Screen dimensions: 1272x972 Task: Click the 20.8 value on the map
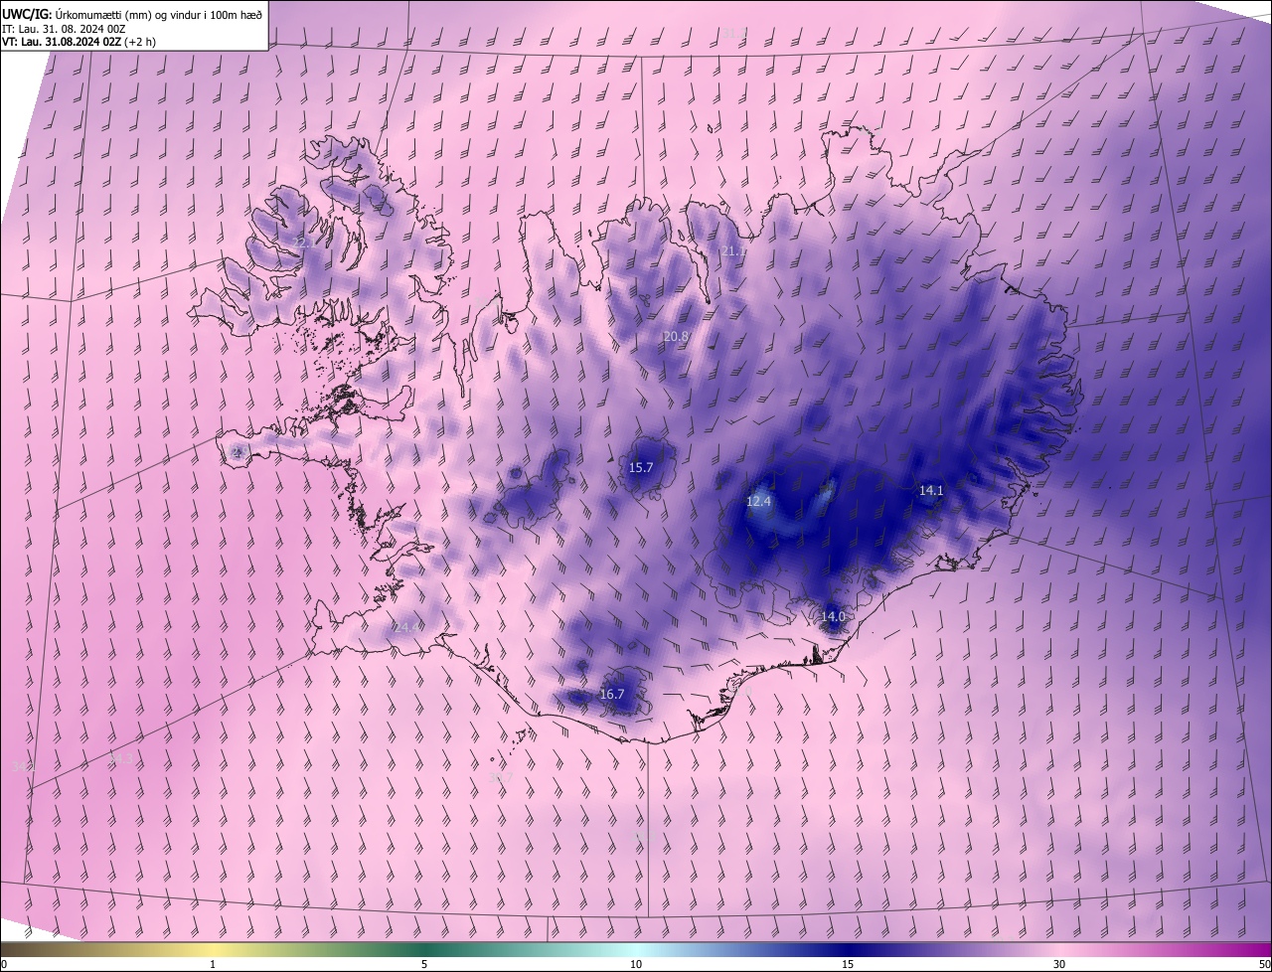point(676,336)
